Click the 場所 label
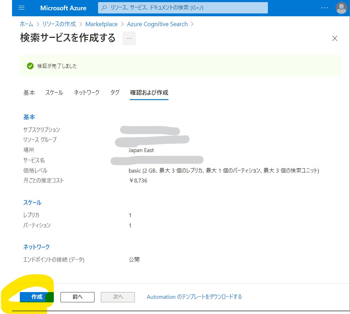Image resolution: width=350 pixels, height=314 pixels. click(x=29, y=150)
